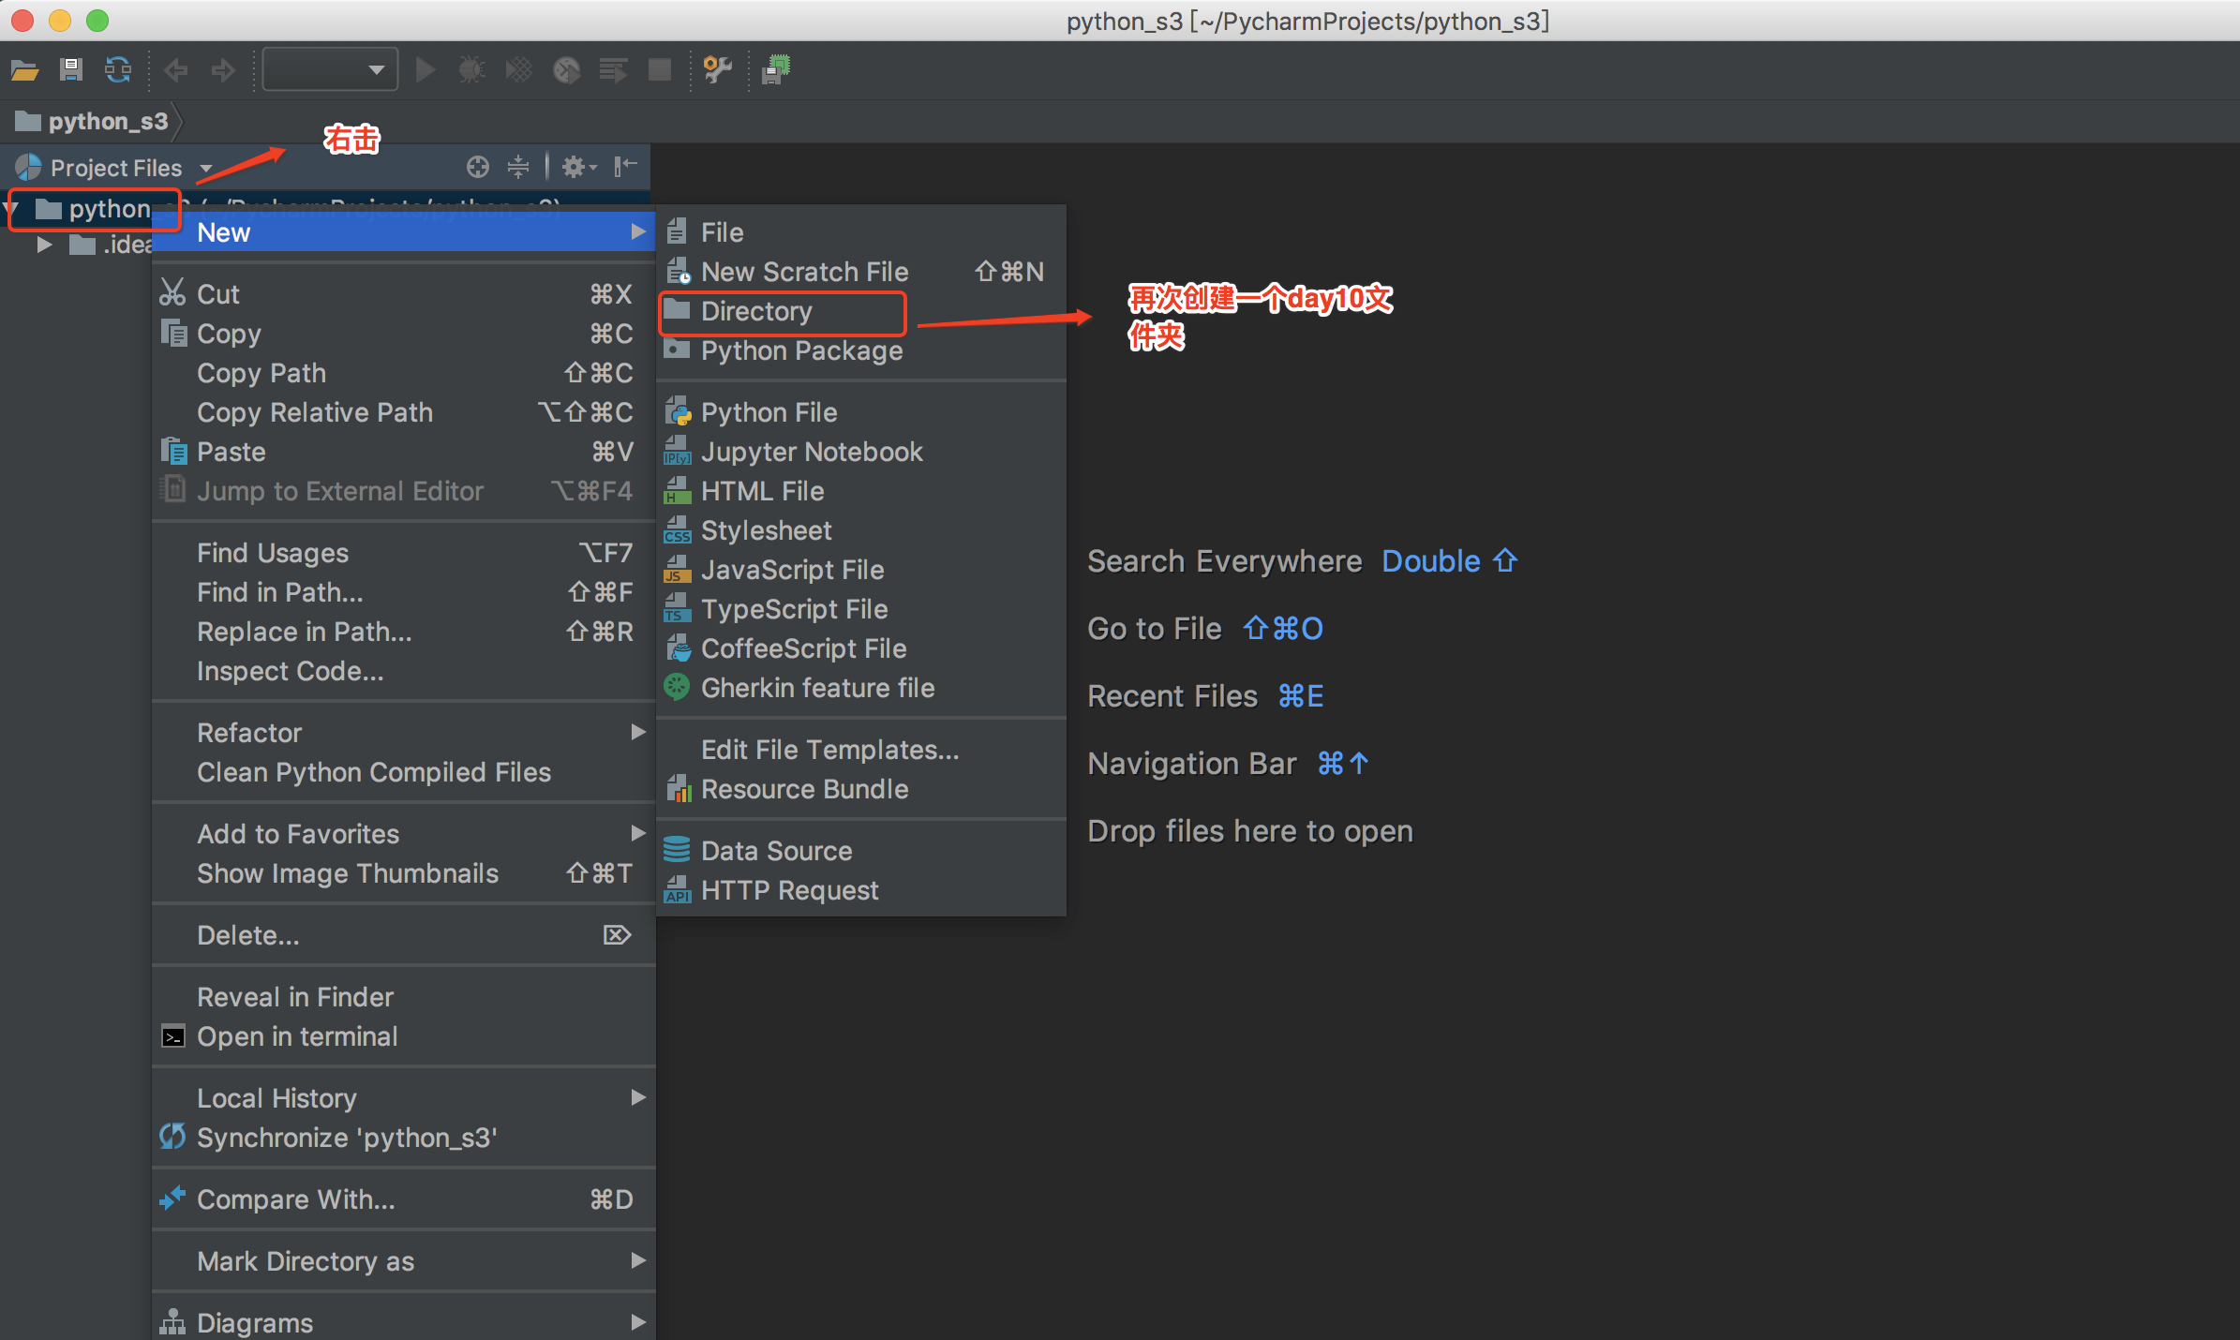Click the Forward navigation arrow
Image resolution: width=2240 pixels, height=1340 pixels.
(x=223, y=70)
